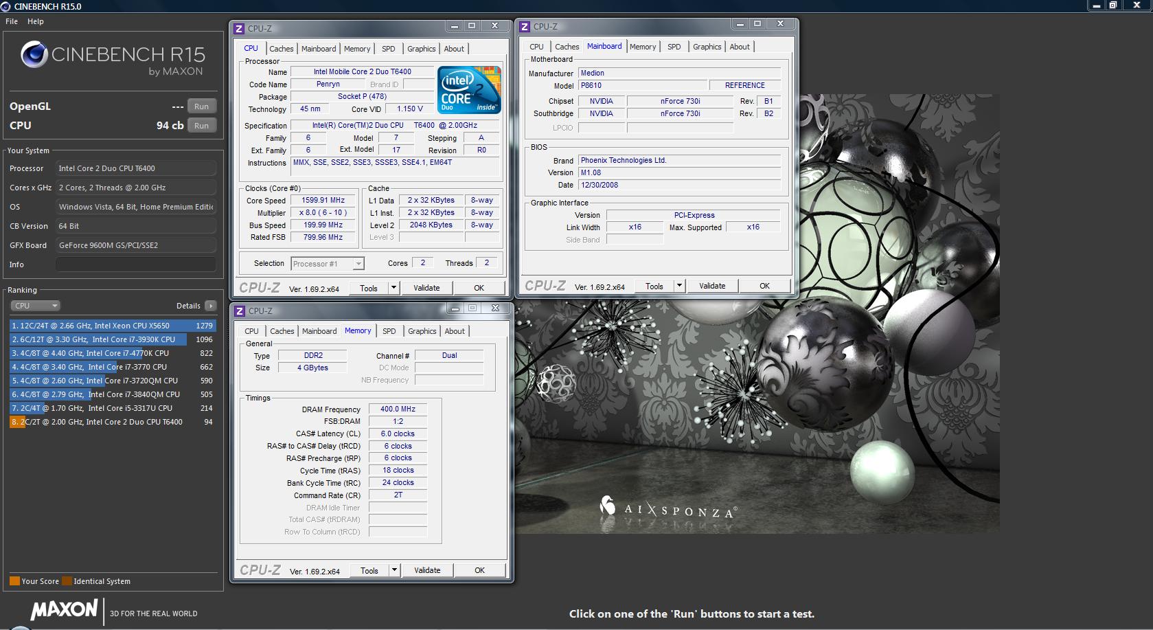Image resolution: width=1153 pixels, height=630 pixels.
Task: Select the Core i5-3317U ranking row
Action: [x=113, y=408]
